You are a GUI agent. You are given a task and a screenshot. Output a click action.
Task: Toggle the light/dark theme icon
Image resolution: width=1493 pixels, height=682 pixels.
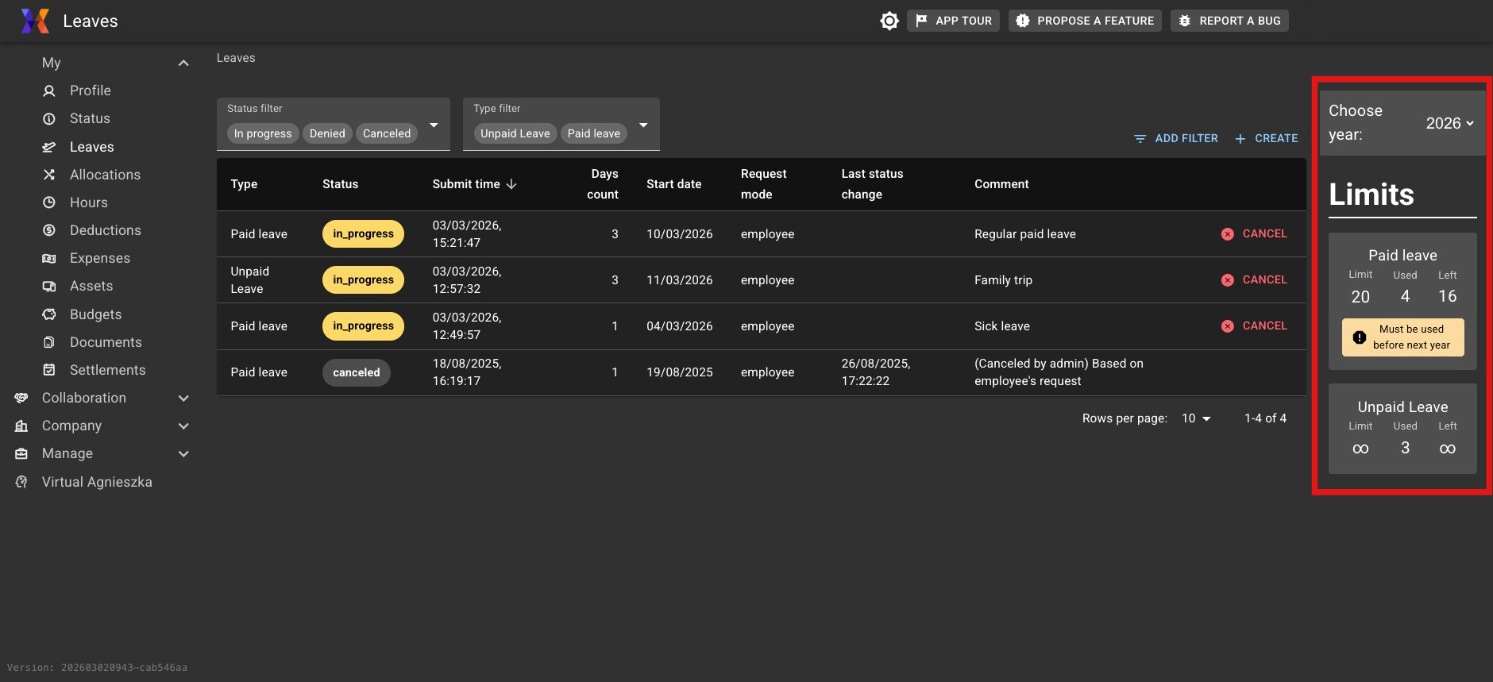[889, 21]
